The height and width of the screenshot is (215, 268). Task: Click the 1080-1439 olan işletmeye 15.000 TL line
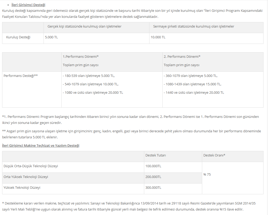click(192, 84)
